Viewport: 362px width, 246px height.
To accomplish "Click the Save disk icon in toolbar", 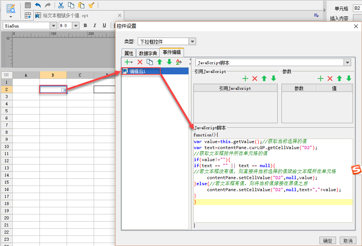I will pyautogui.click(x=28, y=5).
